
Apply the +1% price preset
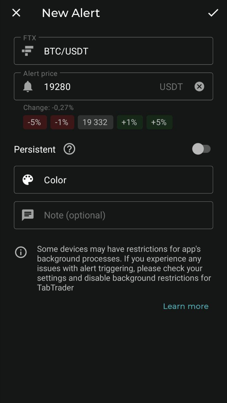click(130, 122)
